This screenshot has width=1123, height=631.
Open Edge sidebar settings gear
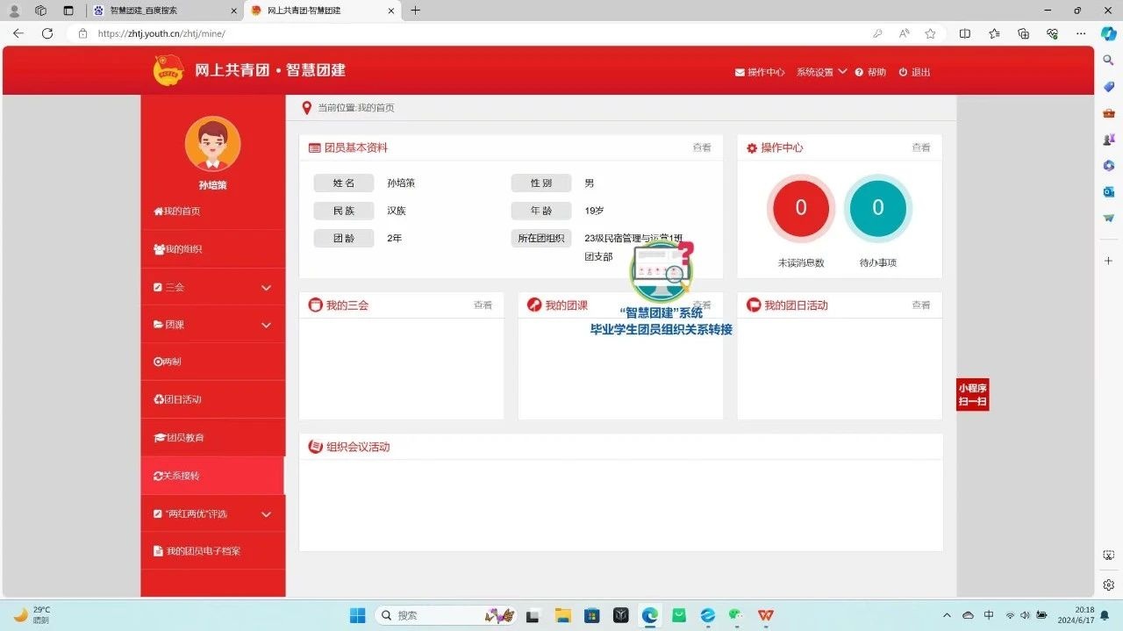click(x=1109, y=584)
